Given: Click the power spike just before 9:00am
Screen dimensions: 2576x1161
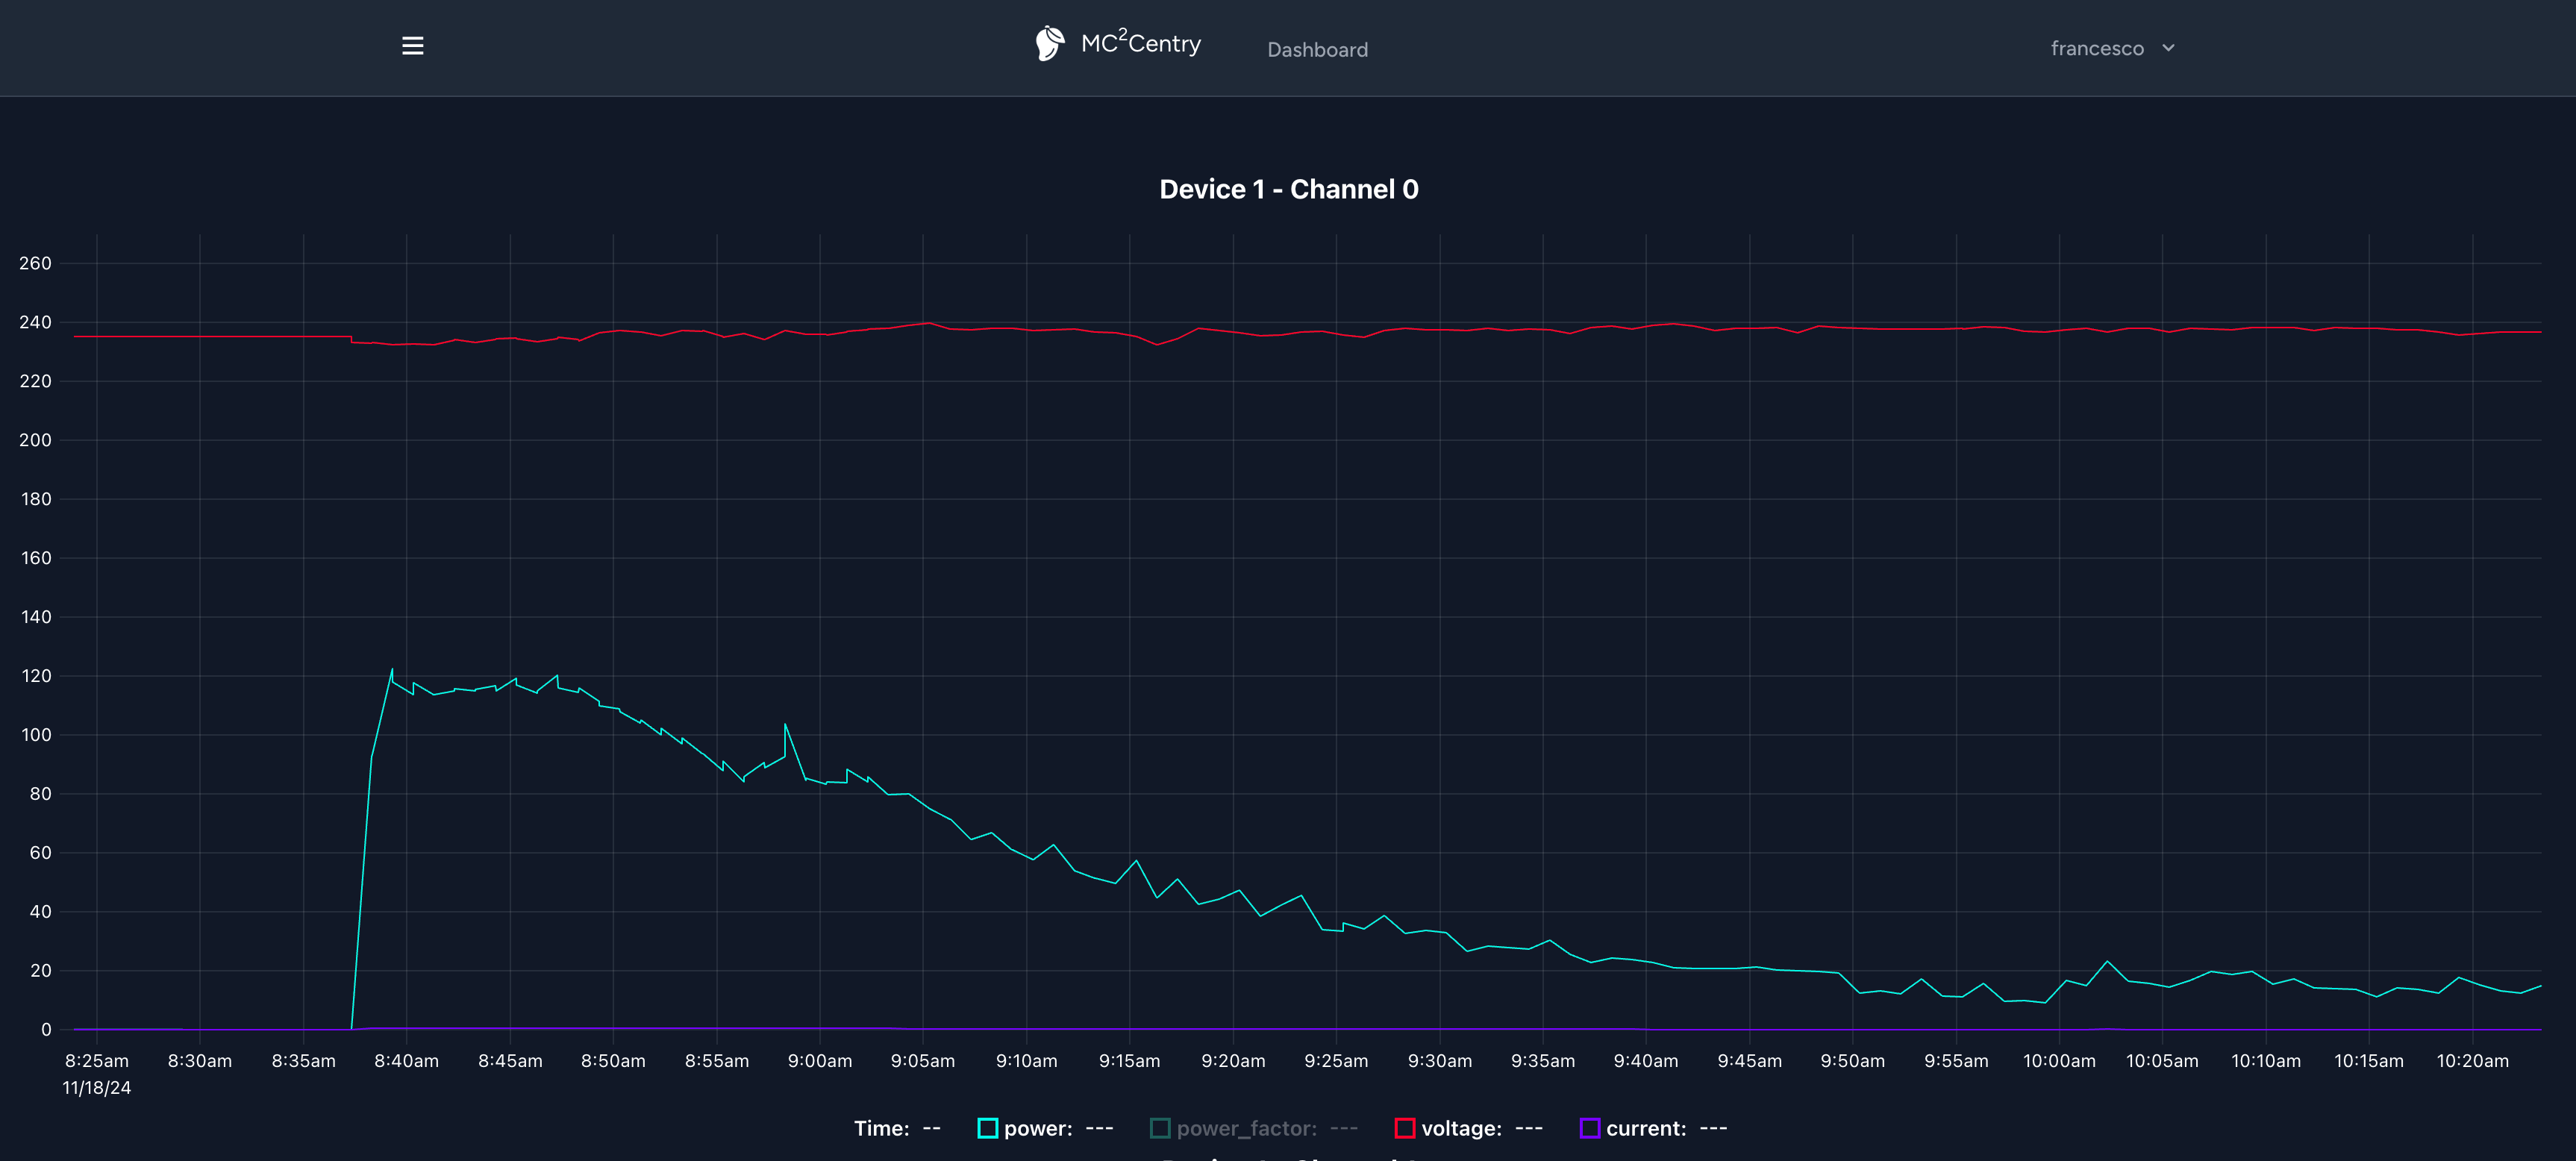Looking at the screenshot, I should 785,725.
